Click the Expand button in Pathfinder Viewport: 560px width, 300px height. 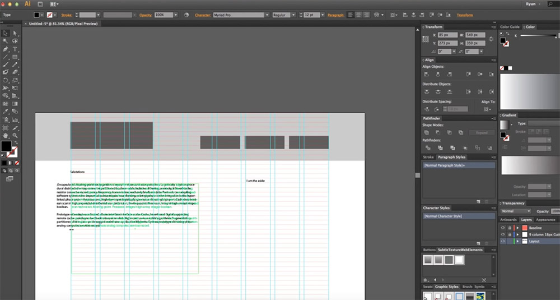(482, 133)
